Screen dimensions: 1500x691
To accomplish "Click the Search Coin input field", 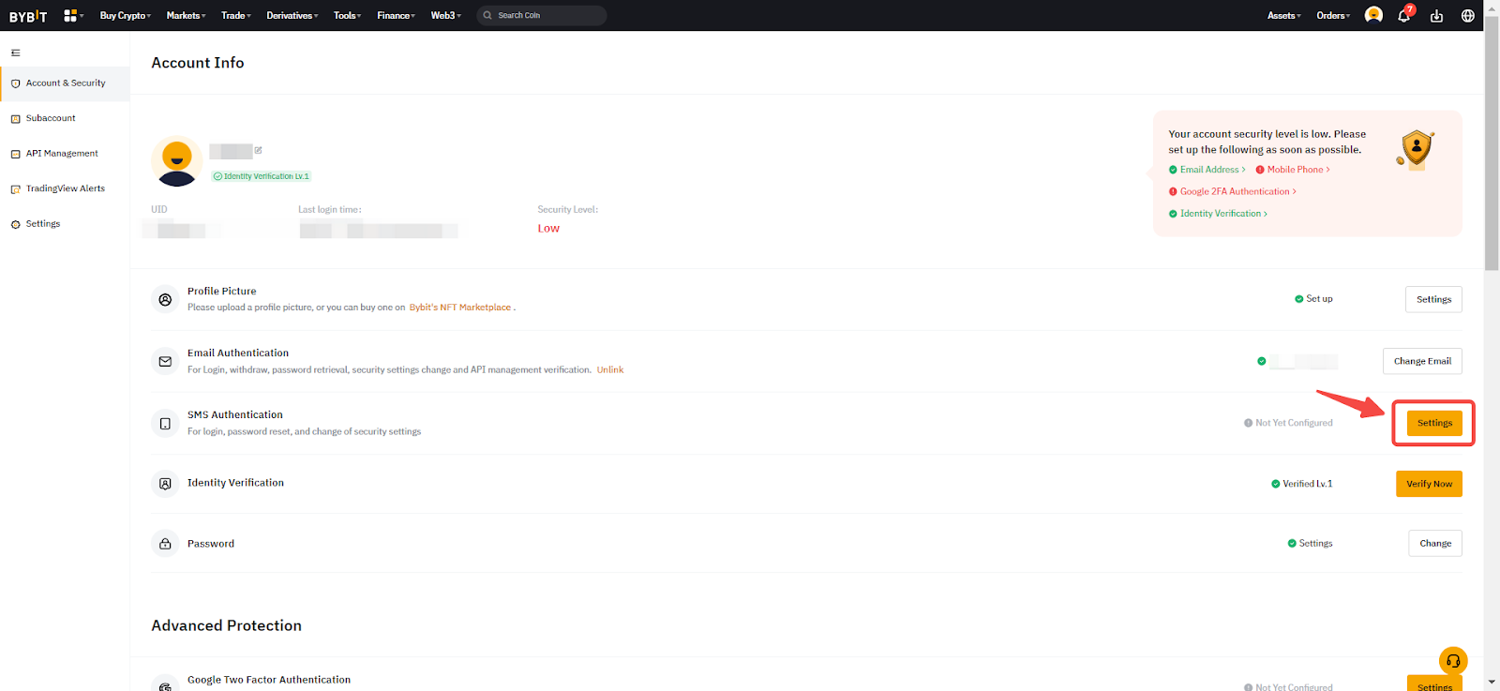I will [544, 16].
